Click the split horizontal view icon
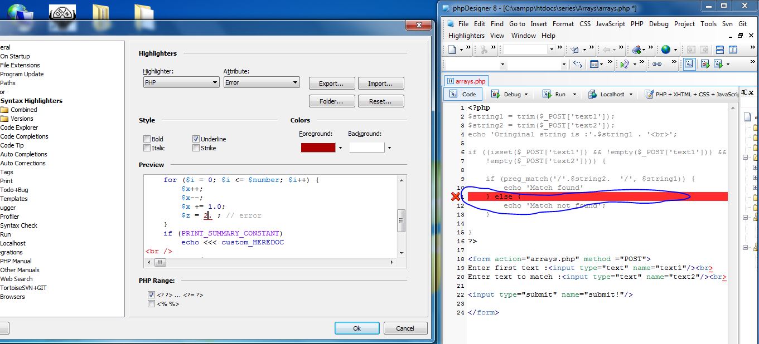 point(720,50)
